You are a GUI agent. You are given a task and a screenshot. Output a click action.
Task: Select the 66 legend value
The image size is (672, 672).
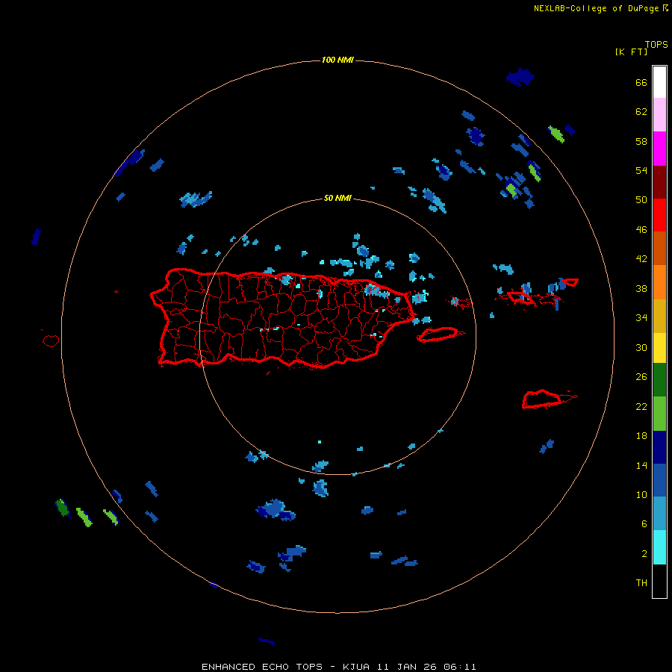point(641,82)
